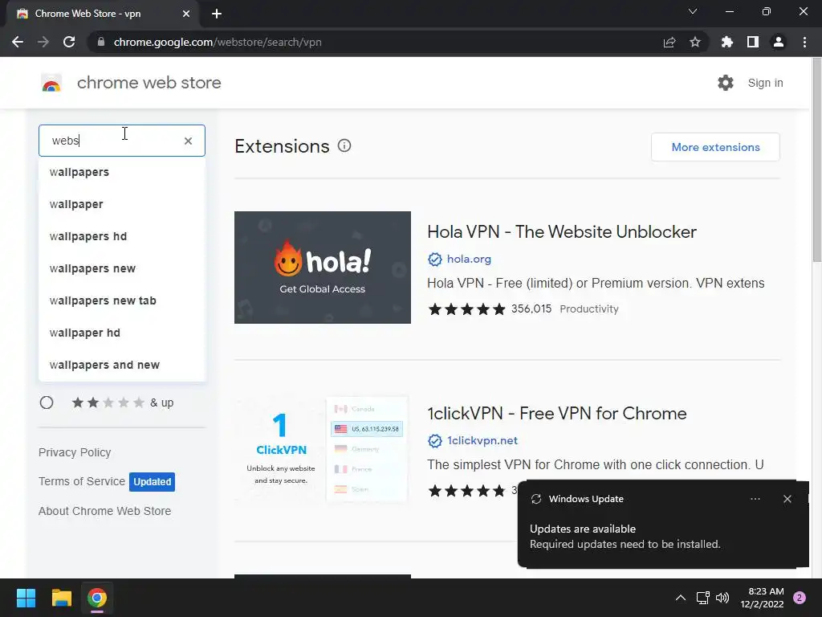Open notification center badge

click(800, 598)
